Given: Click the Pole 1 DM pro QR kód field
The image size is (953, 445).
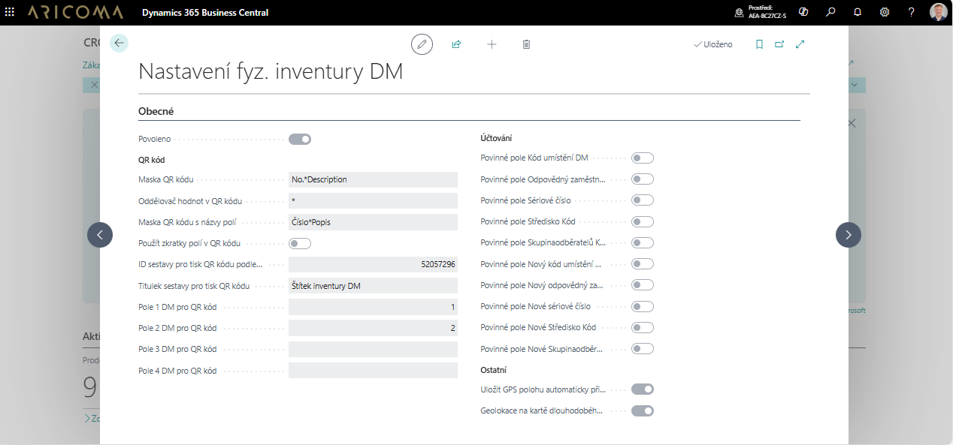Looking at the screenshot, I should coord(373,307).
